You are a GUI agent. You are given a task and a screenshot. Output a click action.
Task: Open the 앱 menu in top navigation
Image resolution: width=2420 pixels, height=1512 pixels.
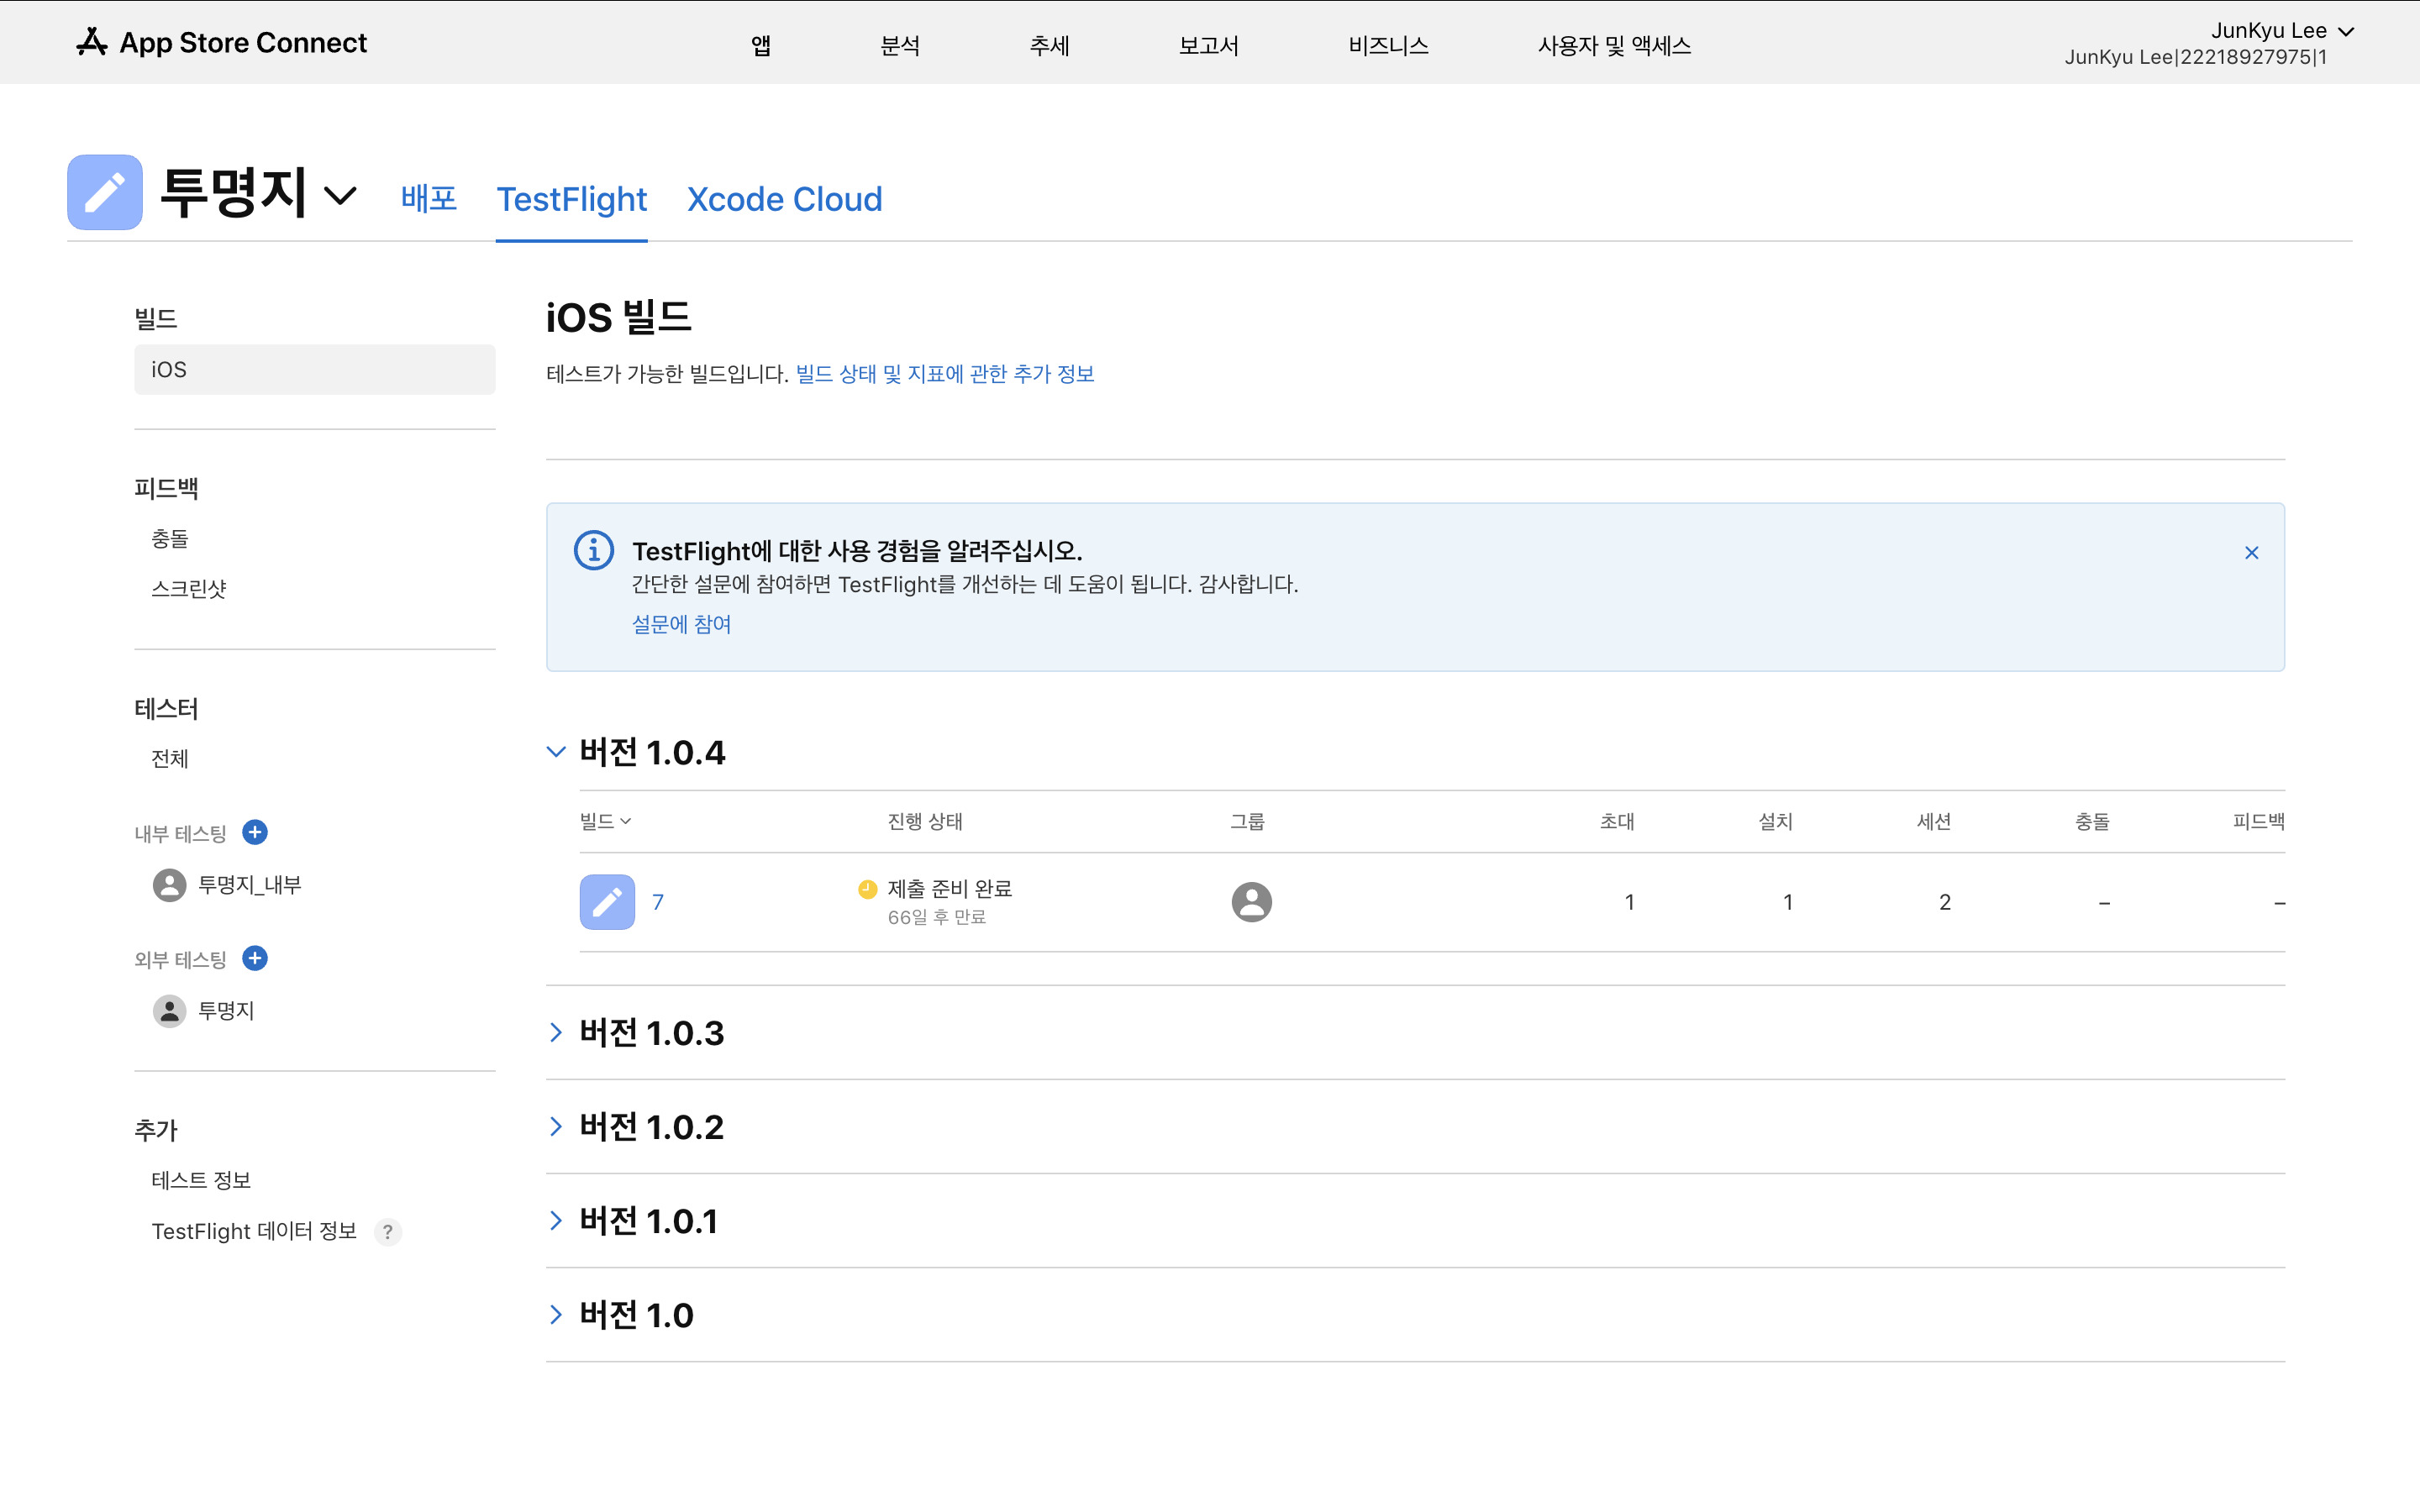761,45
